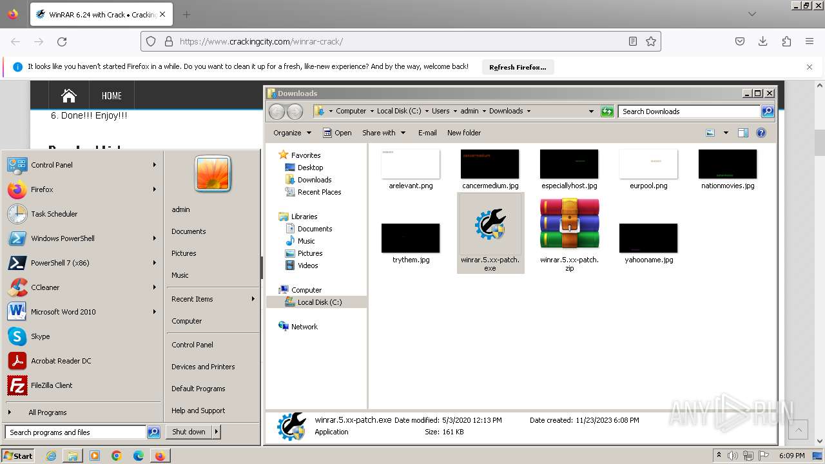Open Firefox Downloads panel arrow icon

763,41
